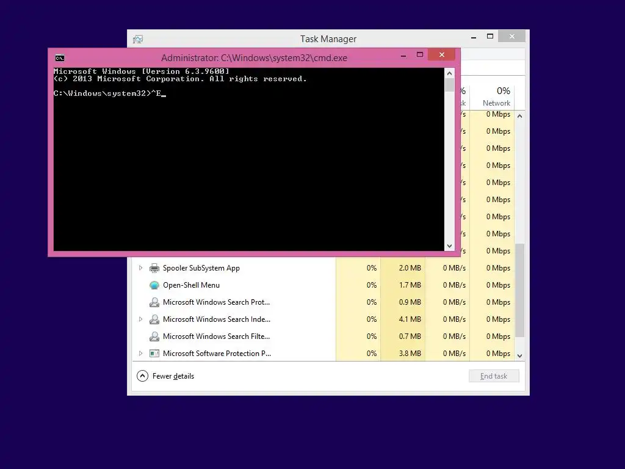Click the Microsoft Windows Search Inde... icon

tap(154, 319)
